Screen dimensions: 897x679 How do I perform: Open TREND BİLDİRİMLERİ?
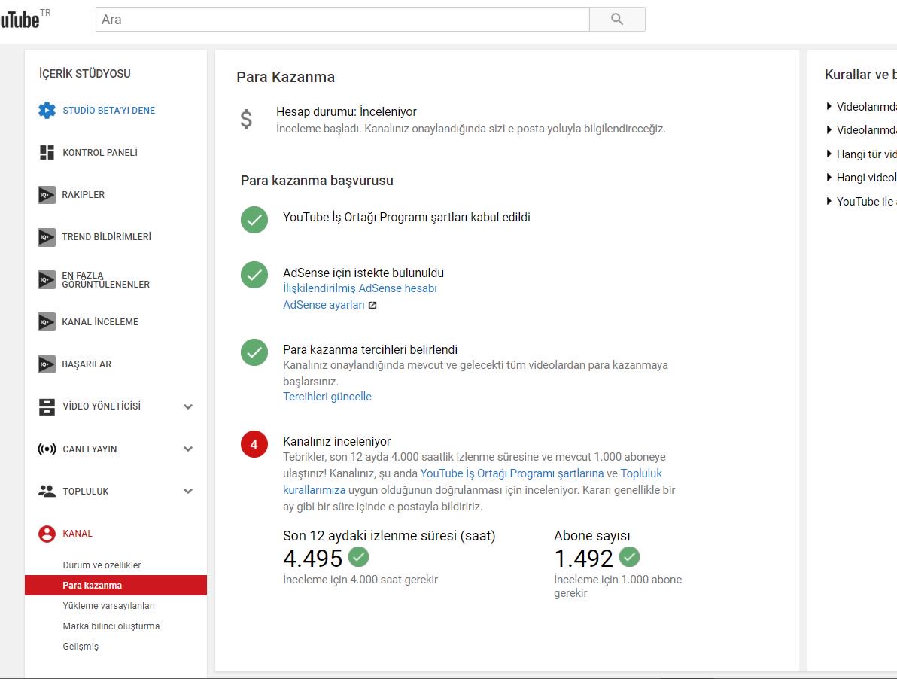(106, 237)
